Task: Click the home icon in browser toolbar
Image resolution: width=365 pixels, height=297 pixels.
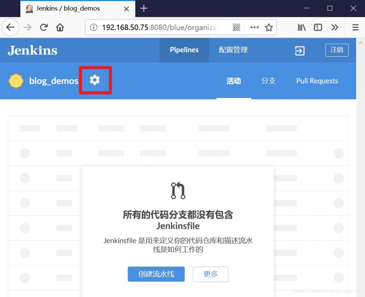Action: point(61,27)
